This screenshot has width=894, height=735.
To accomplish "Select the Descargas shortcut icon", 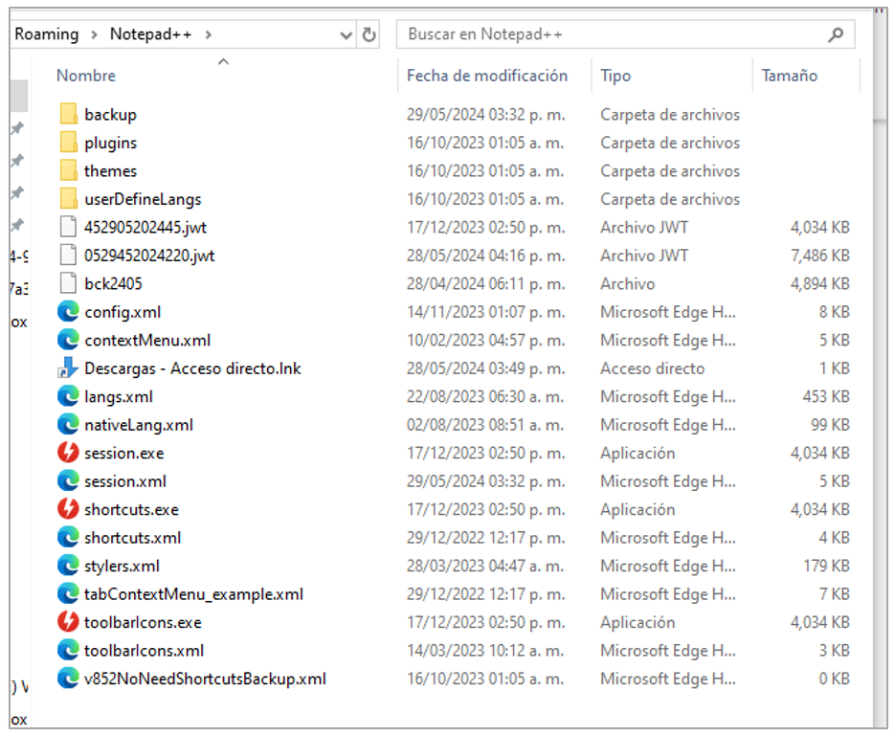I will tap(68, 367).
